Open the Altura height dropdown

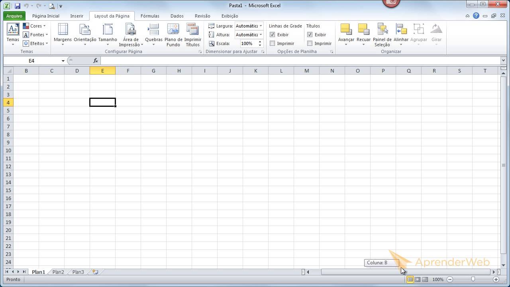(x=261, y=35)
